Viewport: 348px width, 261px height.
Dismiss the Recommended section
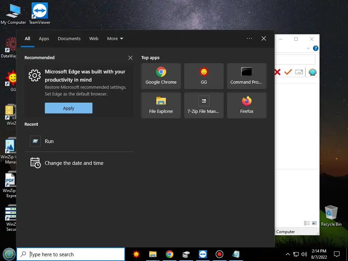pyautogui.click(x=130, y=58)
